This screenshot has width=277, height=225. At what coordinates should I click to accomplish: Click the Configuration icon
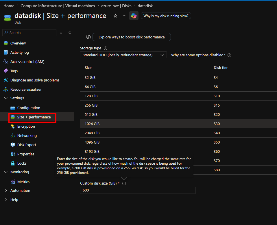pos(13,108)
